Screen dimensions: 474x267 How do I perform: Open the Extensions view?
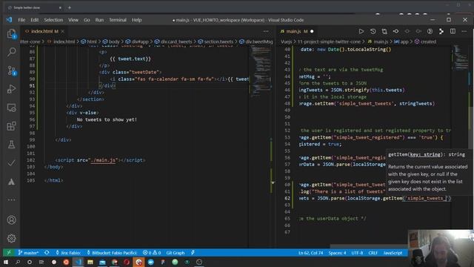12,126
